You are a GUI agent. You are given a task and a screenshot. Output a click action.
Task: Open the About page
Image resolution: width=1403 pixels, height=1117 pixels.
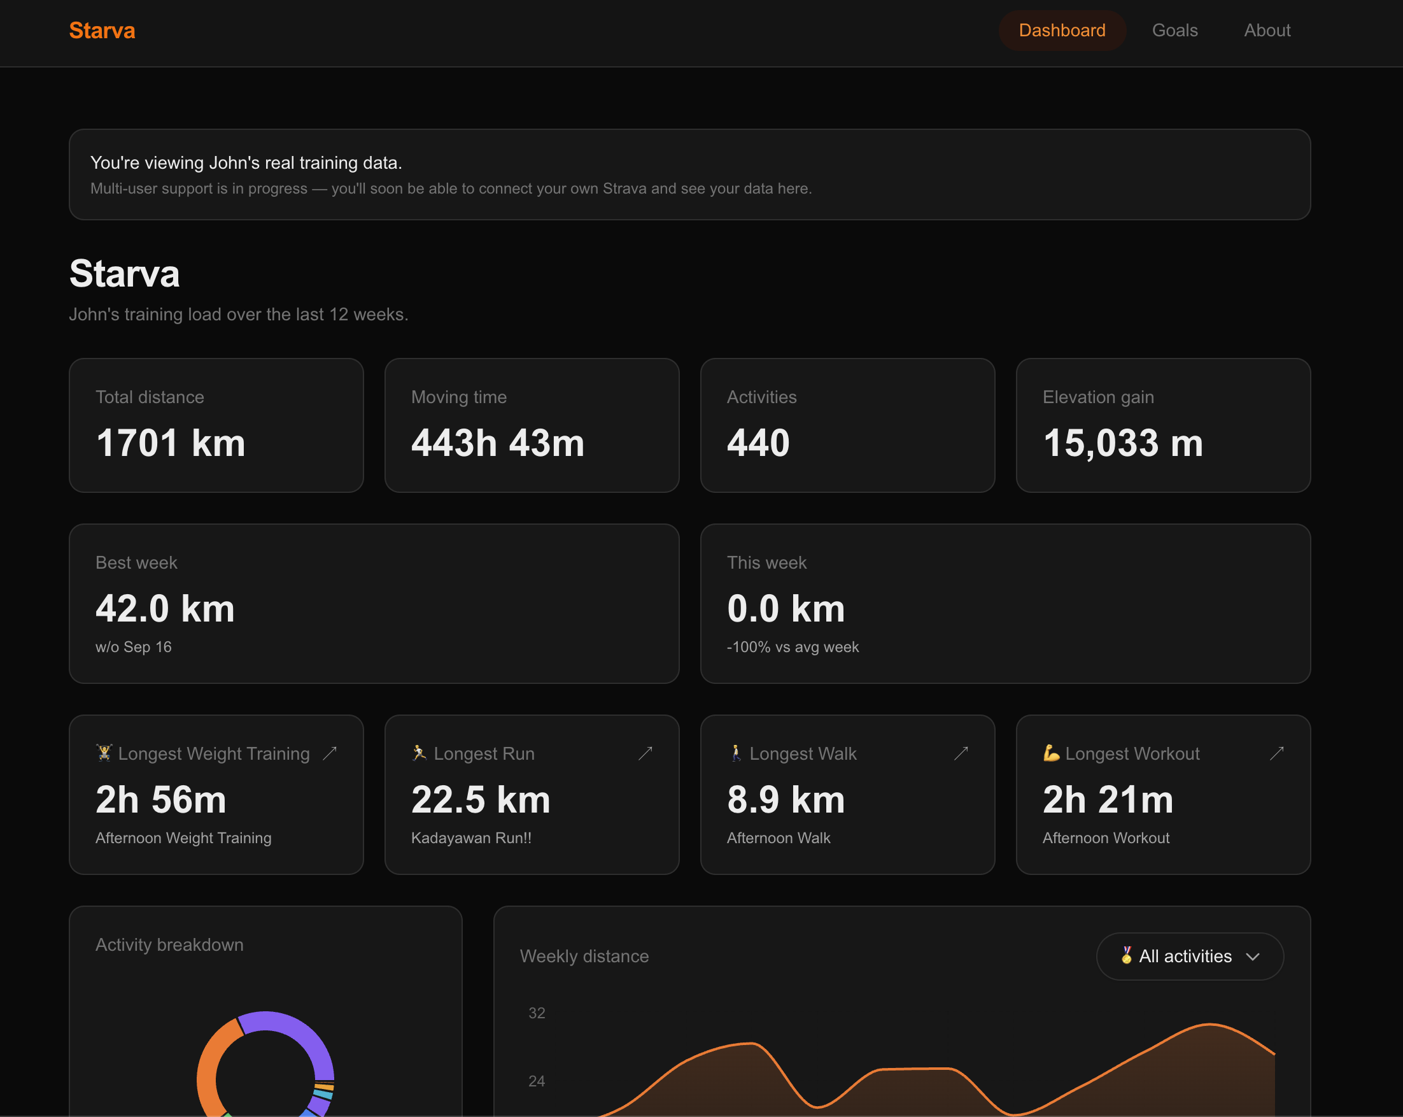point(1267,31)
